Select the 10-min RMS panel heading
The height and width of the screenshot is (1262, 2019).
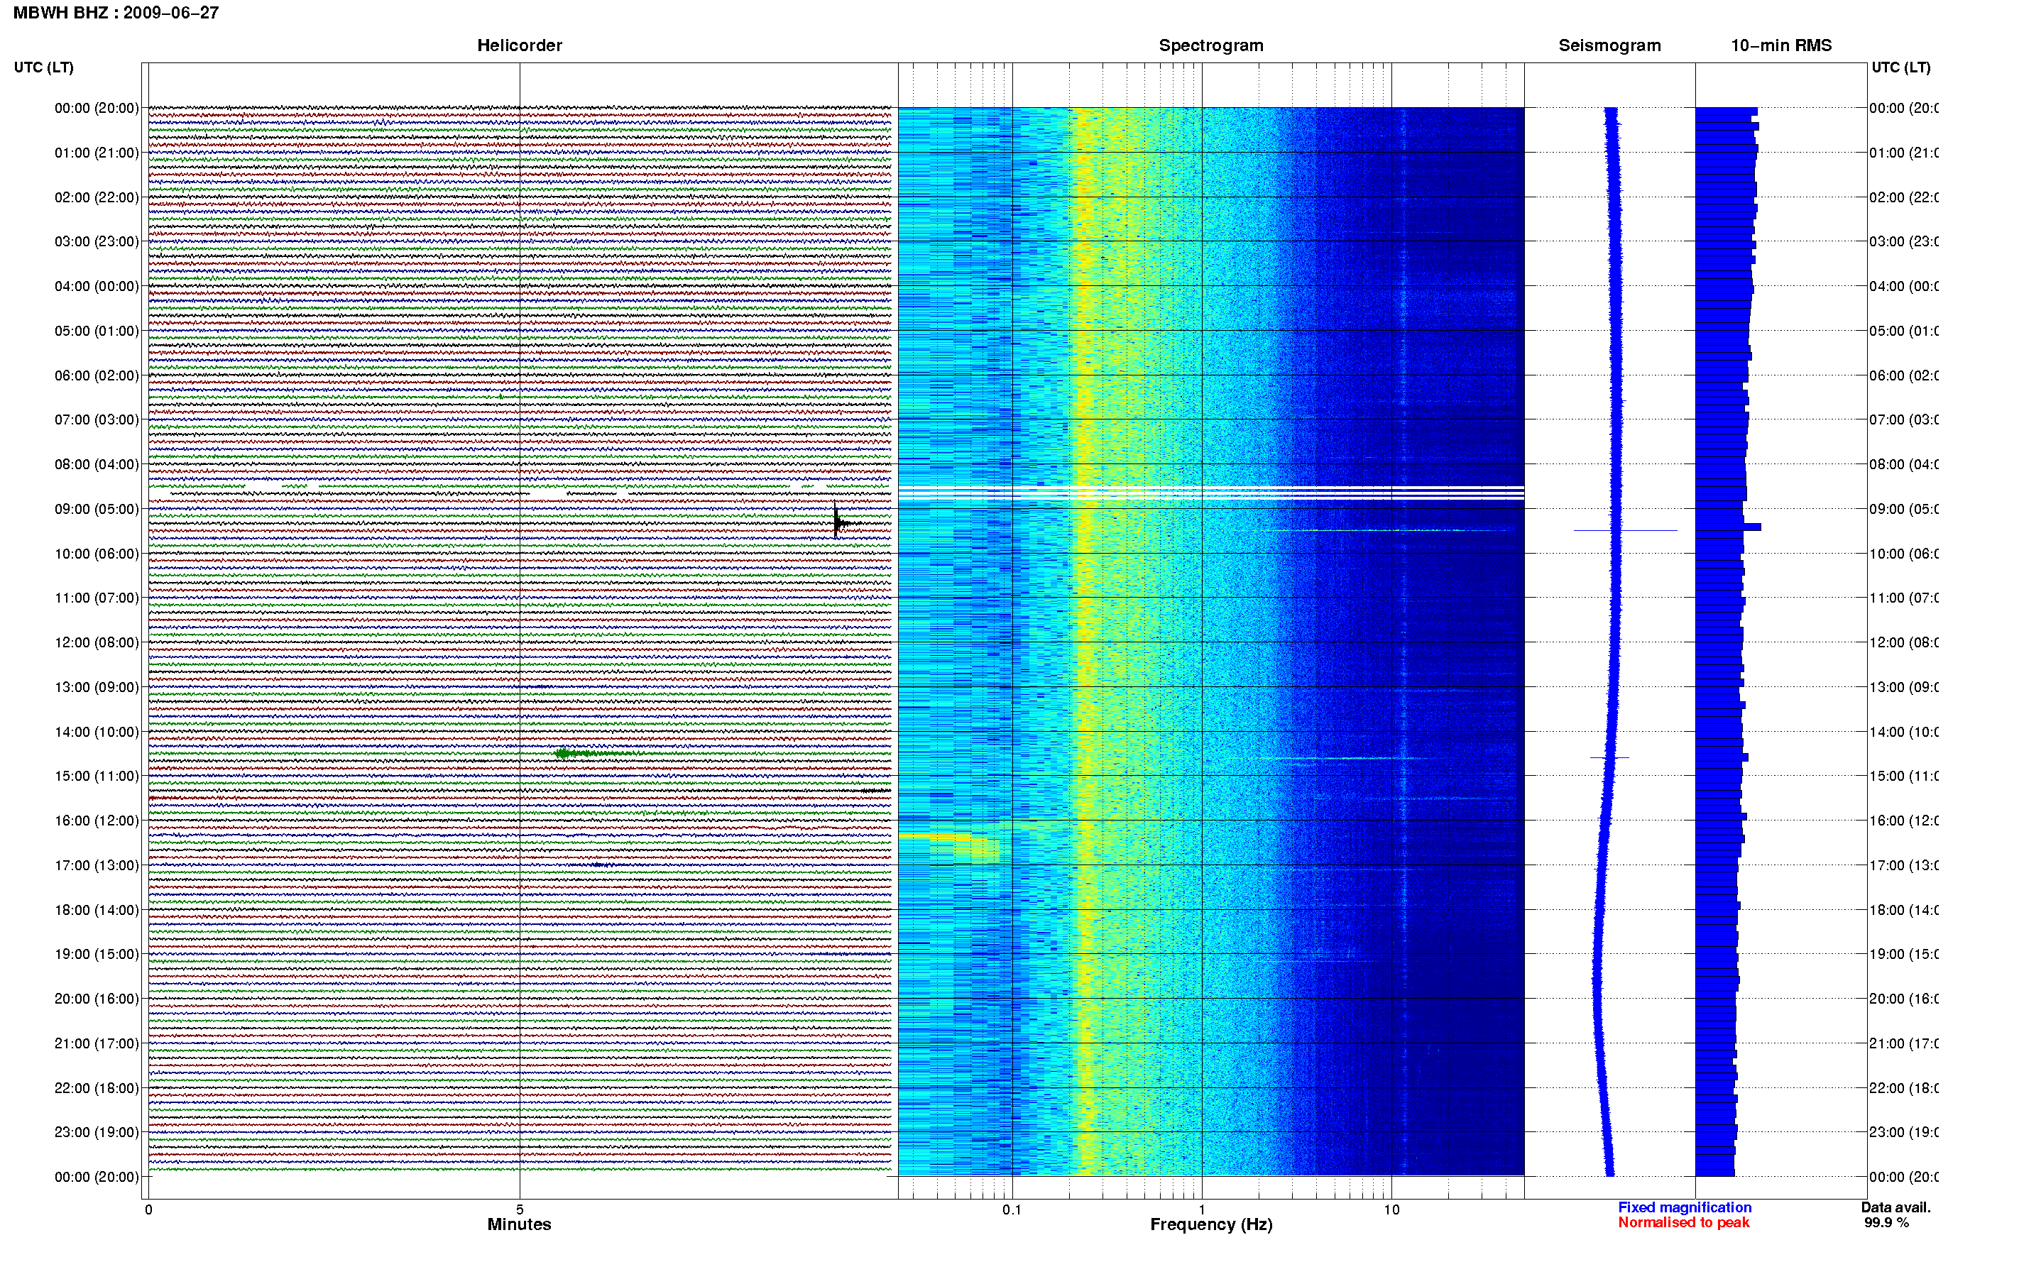pyautogui.click(x=1781, y=46)
